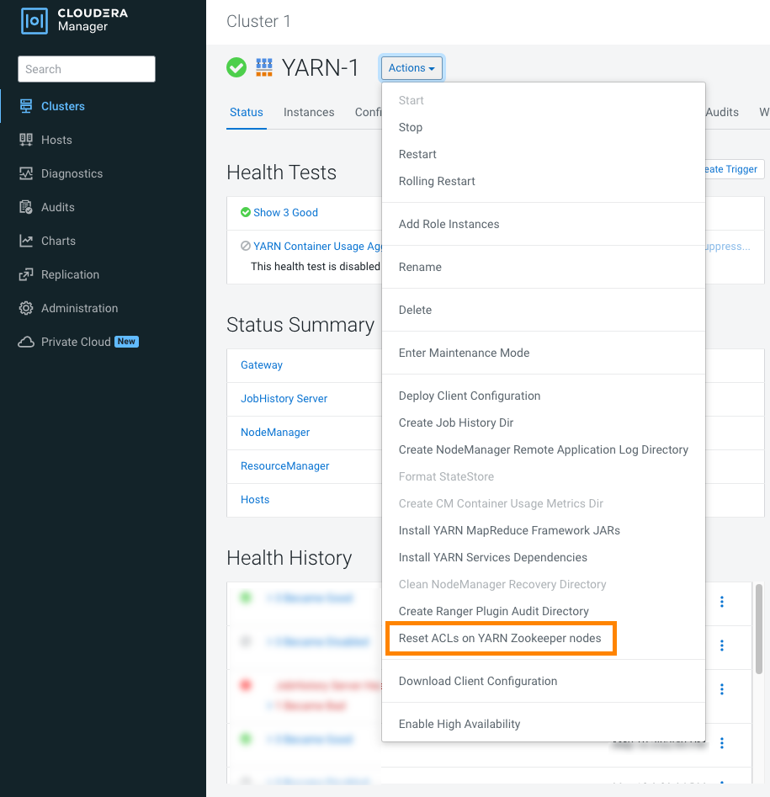Open the Hosts sidebar section
The width and height of the screenshot is (770, 797).
point(56,140)
